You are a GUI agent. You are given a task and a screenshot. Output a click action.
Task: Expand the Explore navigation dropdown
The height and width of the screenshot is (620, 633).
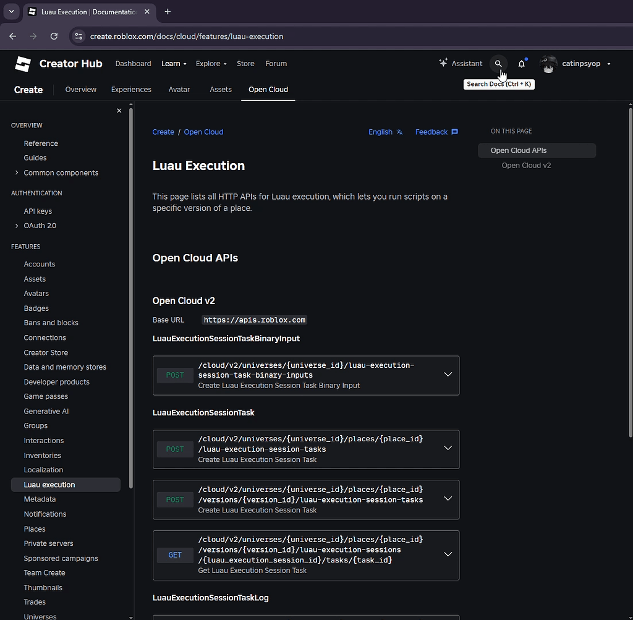[x=211, y=63]
